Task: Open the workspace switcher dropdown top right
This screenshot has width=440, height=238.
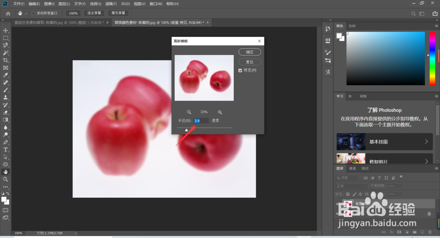Action: (422, 14)
